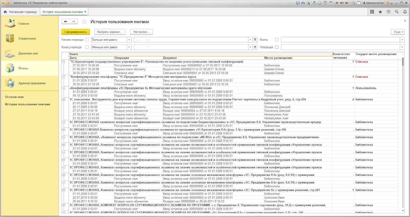Open the Книга field dropdown arrow
The image size is (410, 217).
pyautogui.click(x=402, y=40)
